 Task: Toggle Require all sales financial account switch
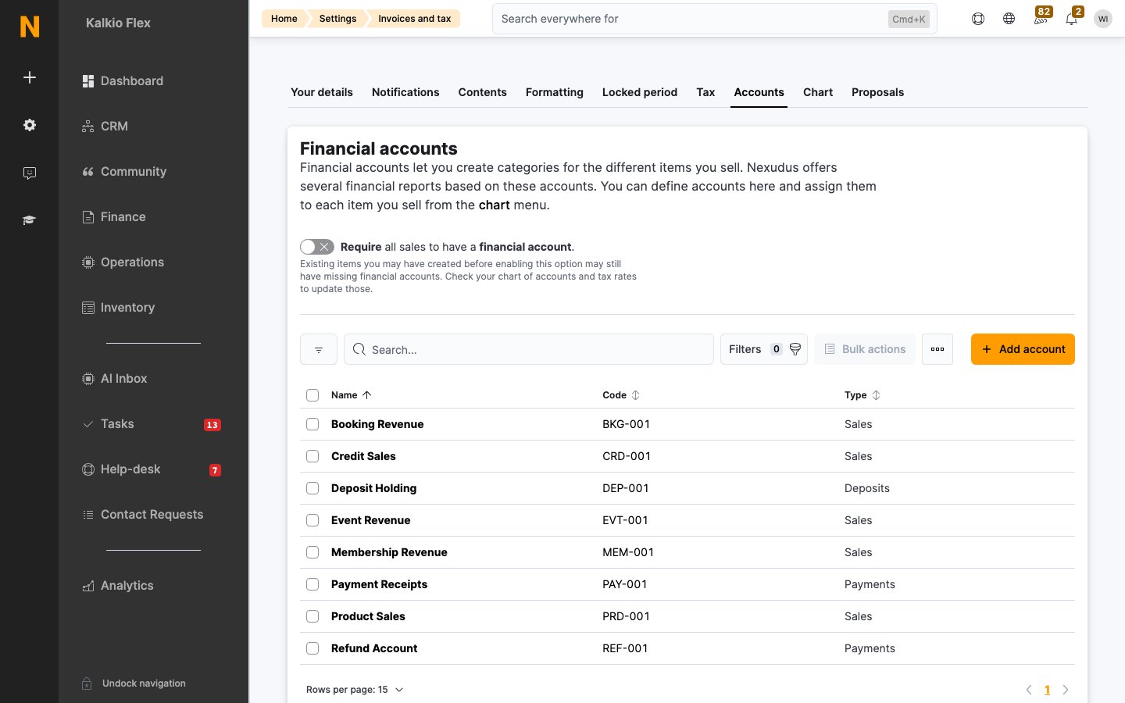pyautogui.click(x=317, y=247)
